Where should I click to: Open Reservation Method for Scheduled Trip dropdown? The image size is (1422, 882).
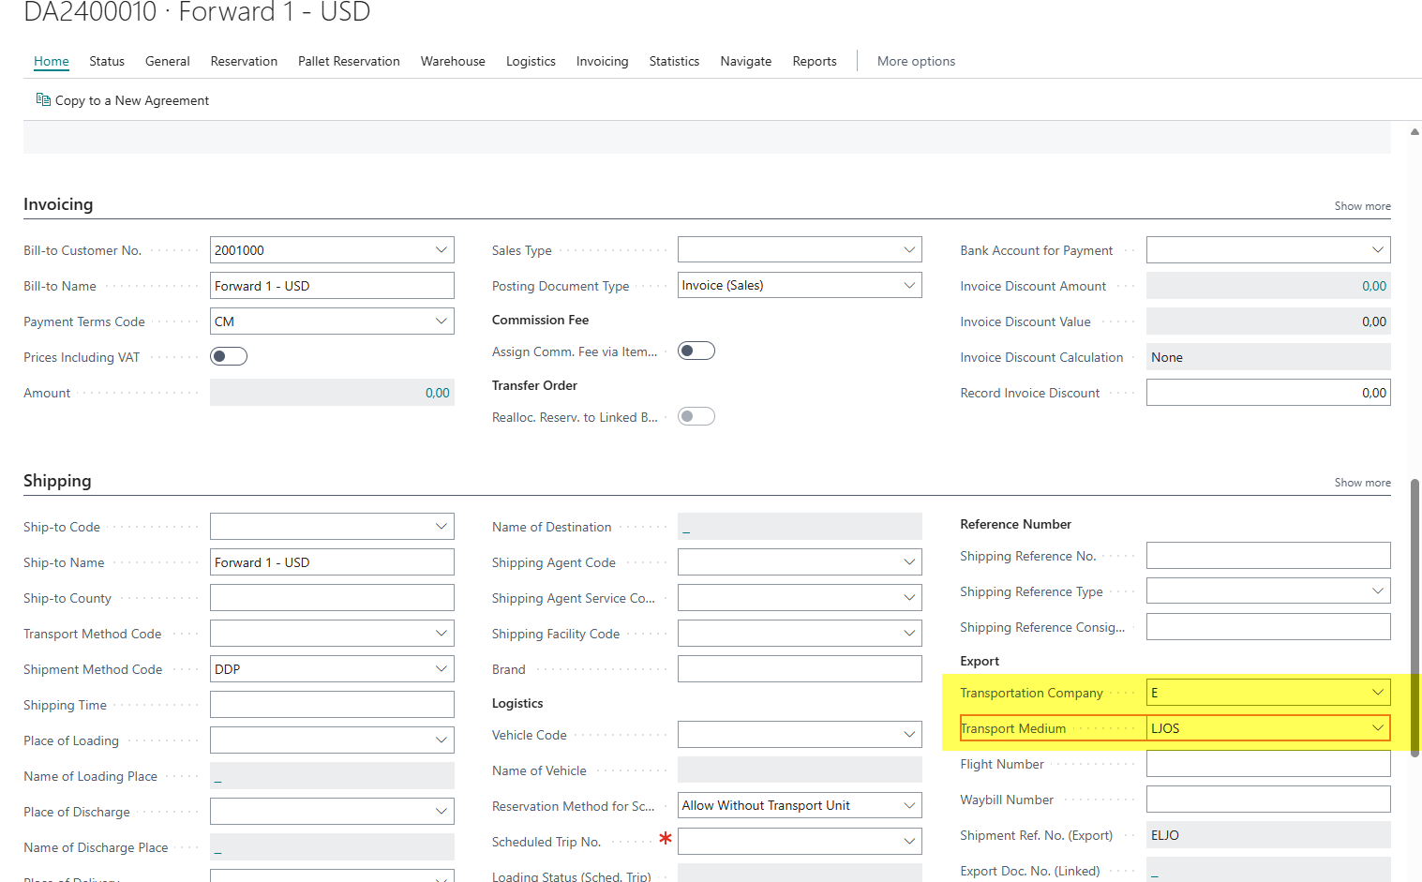pos(908,805)
